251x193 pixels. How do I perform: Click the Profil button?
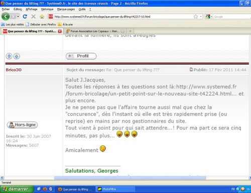[81, 56]
